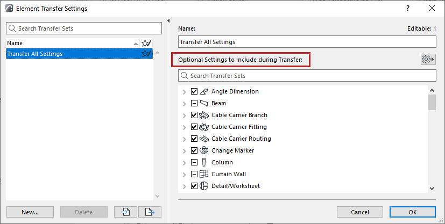The width and height of the screenshot is (445, 224).
Task: Click the favorite star icon on Transfer All Settings
Action: [146, 54]
